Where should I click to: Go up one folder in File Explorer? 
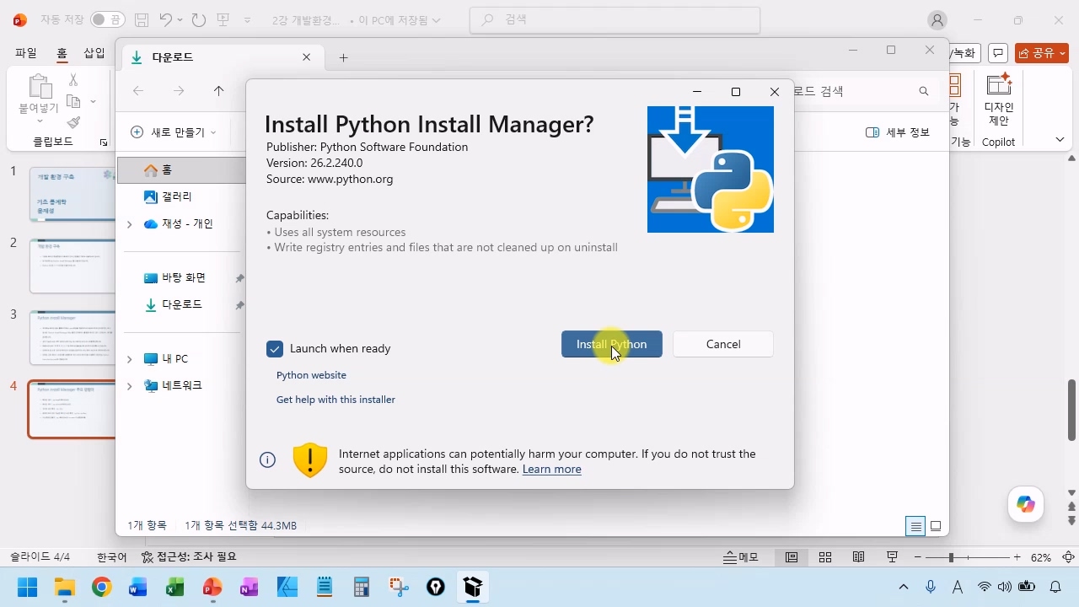tap(219, 91)
